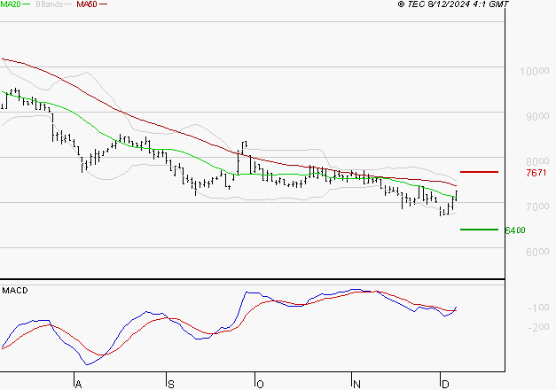This screenshot has width=556, height=390.
Task: Click the MA20 legend label
Action: [x=12, y=5]
